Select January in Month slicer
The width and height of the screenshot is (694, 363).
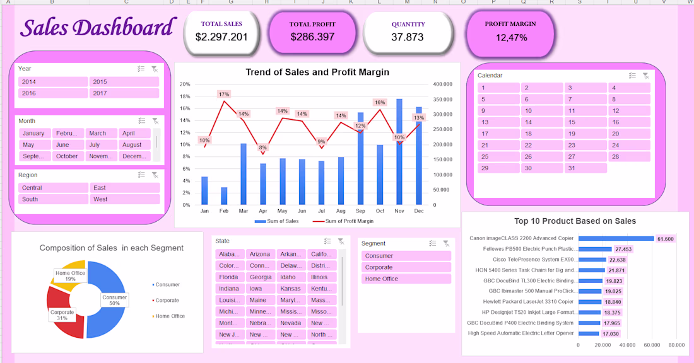(35, 133)
